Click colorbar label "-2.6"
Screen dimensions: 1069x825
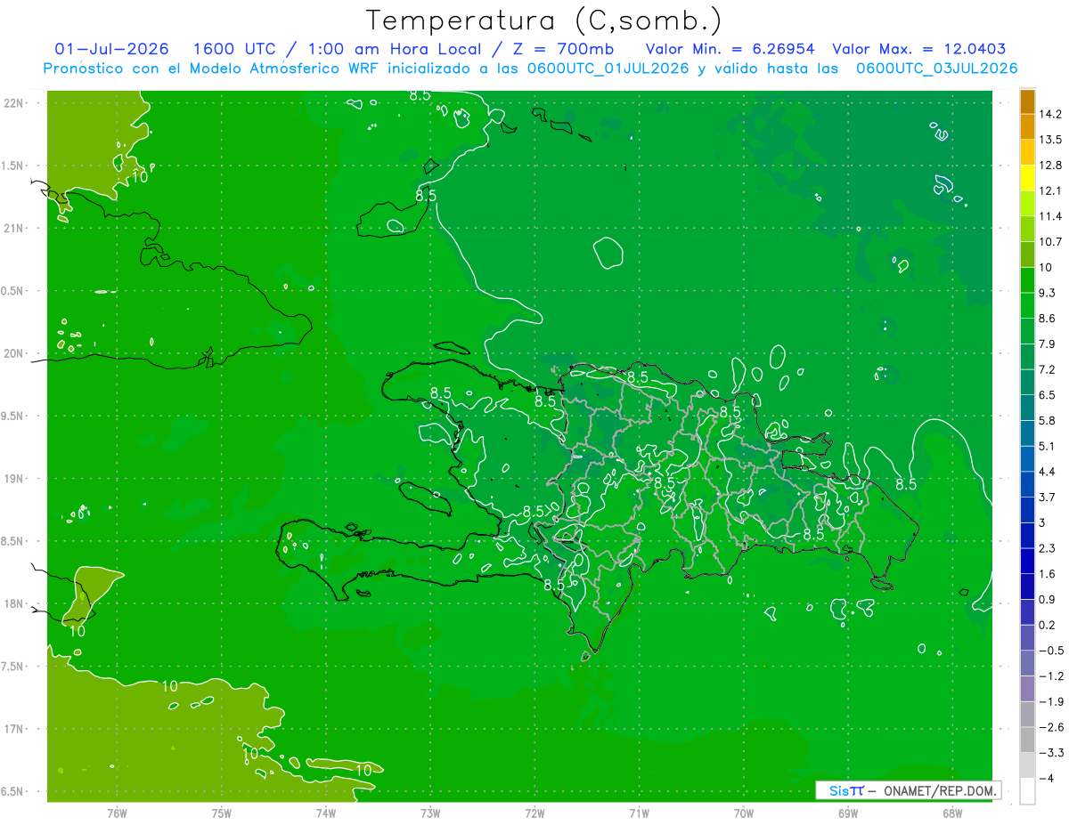[x=1050, y=727]
